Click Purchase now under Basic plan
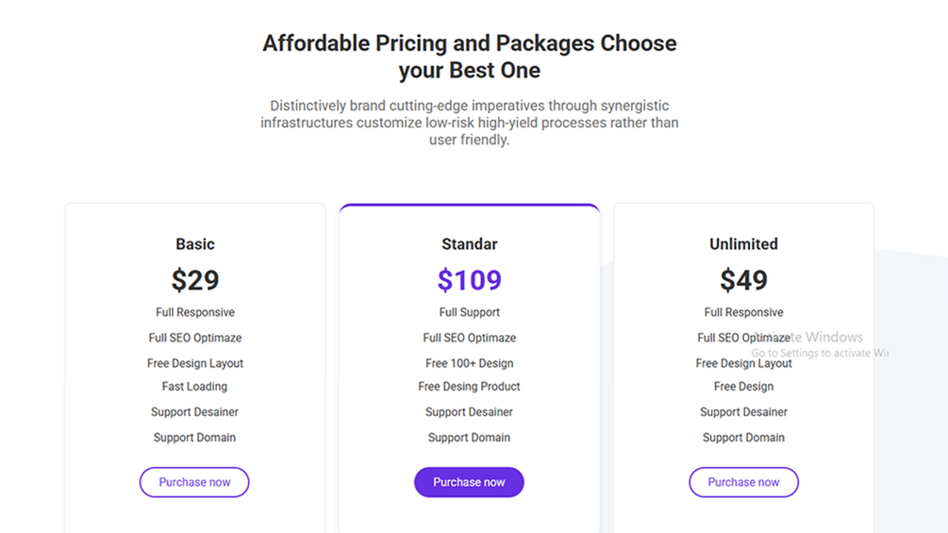Viewport: 948px width, 533px height. click(194, 482)
